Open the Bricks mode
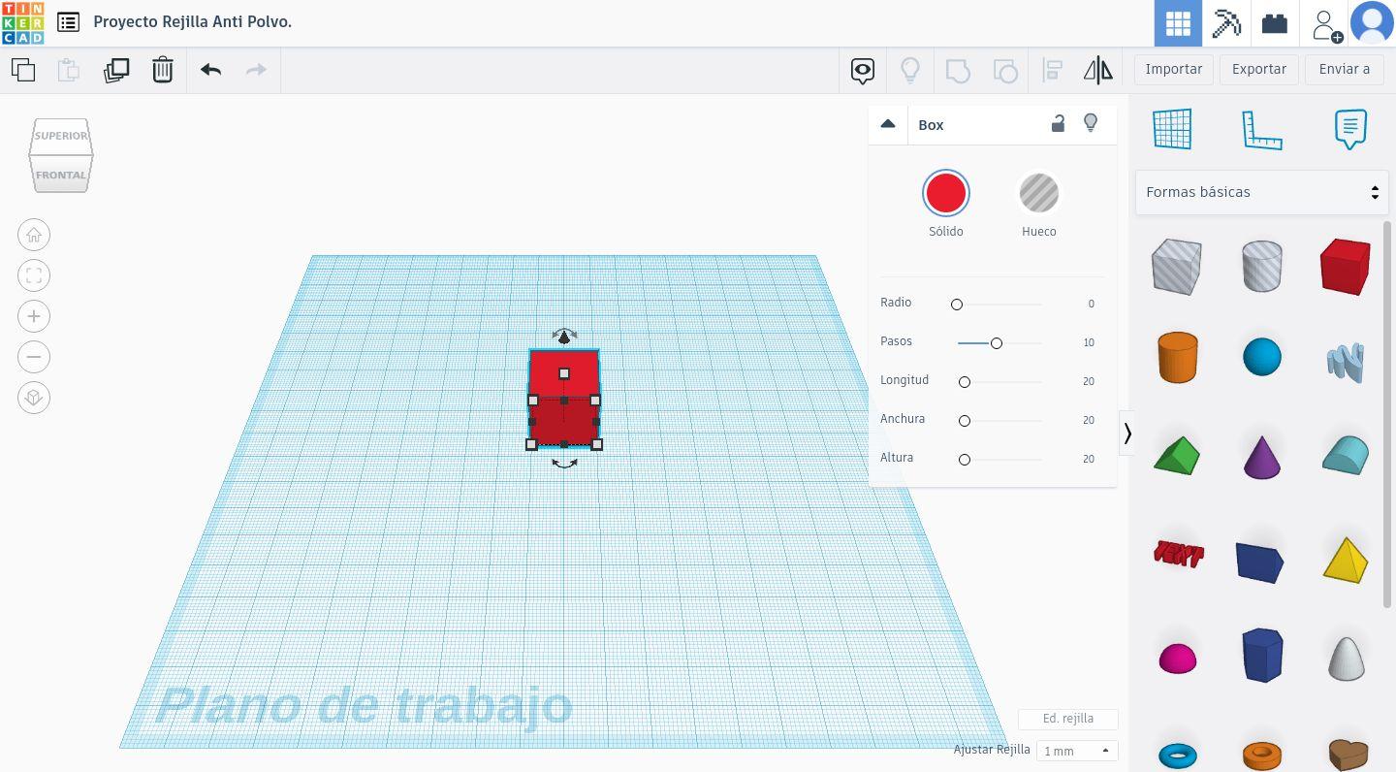Image resolution: width=1396 pixels, height=772 pixels. (x=1275, y=23)
